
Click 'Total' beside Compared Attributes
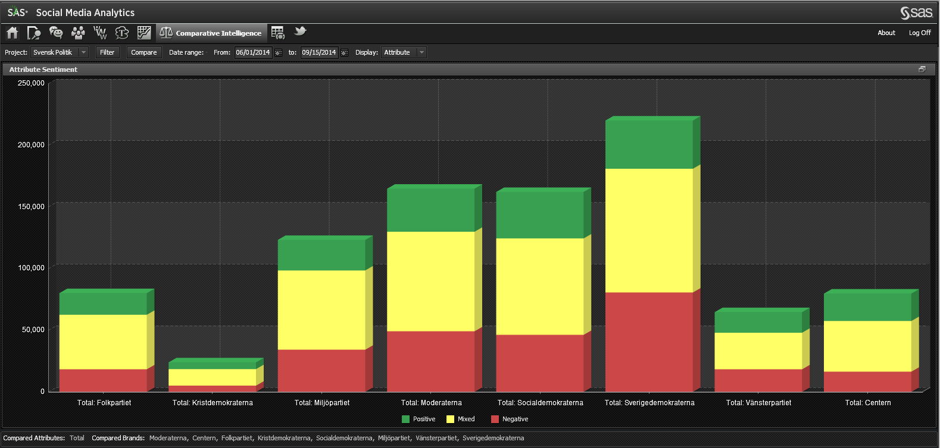77,438
